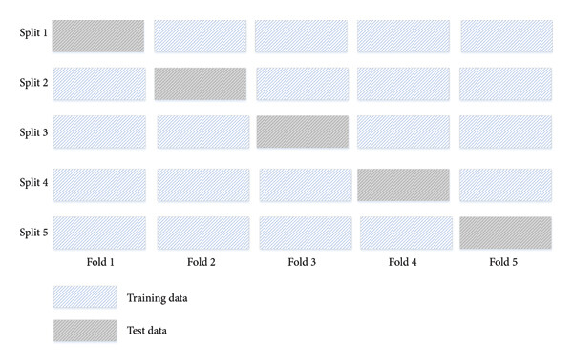Select the gray test block in Split 2
This screenshot has height=364, width=573.
(201, 84)
